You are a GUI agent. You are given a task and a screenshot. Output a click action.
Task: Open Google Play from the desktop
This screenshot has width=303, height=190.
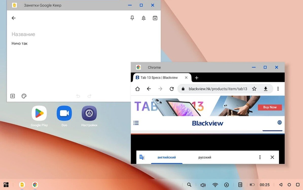point(39,113)
